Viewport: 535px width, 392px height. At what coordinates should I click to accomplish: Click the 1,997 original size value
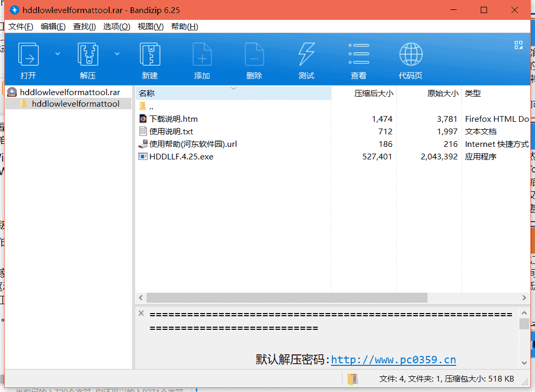(x=447, y=132)
